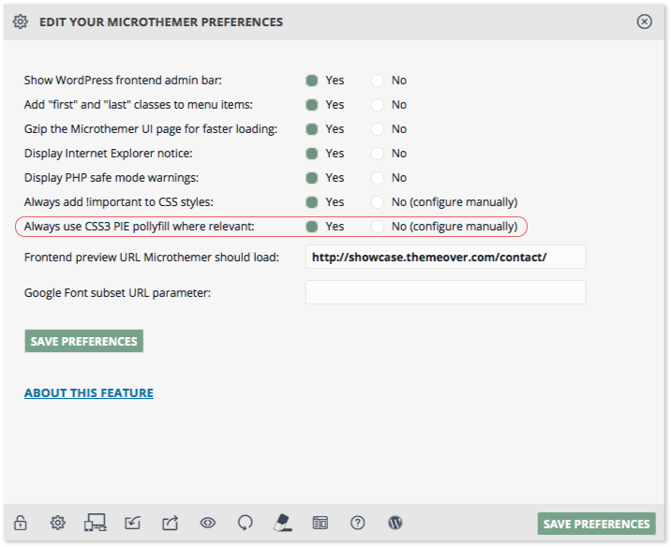Open responsive devices icon in toolbar
Image resolution: width=671 pixels, height=547 pixels.
[x=95, y=523]
